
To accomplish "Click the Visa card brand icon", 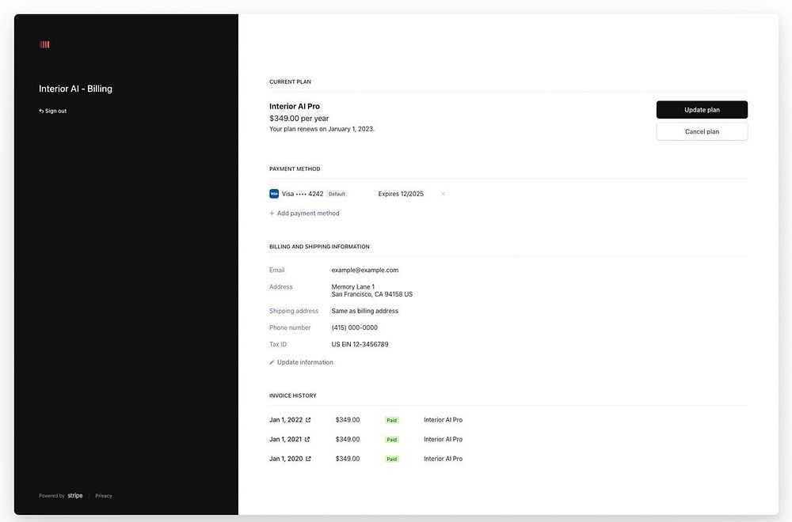I will tap(274, 194).
